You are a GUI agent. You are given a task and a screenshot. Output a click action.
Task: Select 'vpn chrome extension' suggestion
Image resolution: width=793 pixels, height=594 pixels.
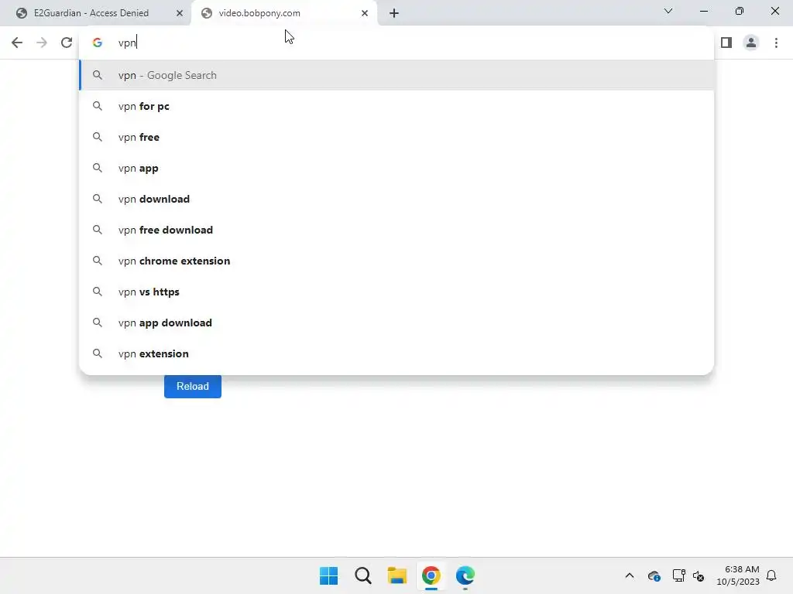[396, 261]
